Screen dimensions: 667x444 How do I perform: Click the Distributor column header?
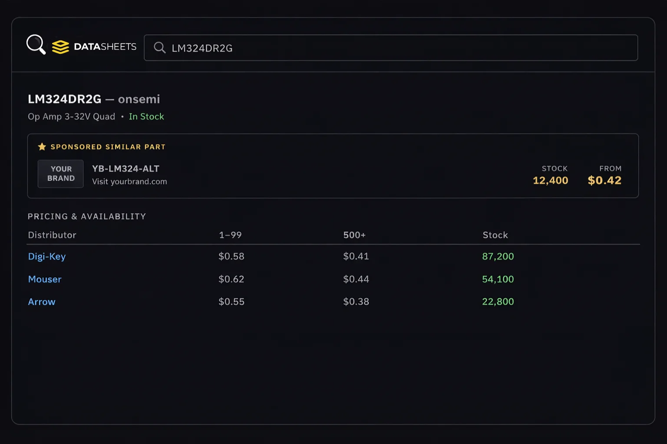(52, 235)
